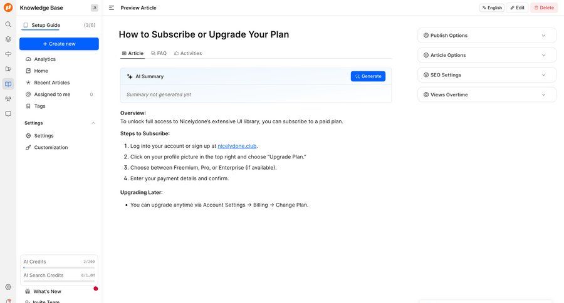564x303 pixels.
Task: Open Knowledge Base external link arrow icon
Action: 94,8
